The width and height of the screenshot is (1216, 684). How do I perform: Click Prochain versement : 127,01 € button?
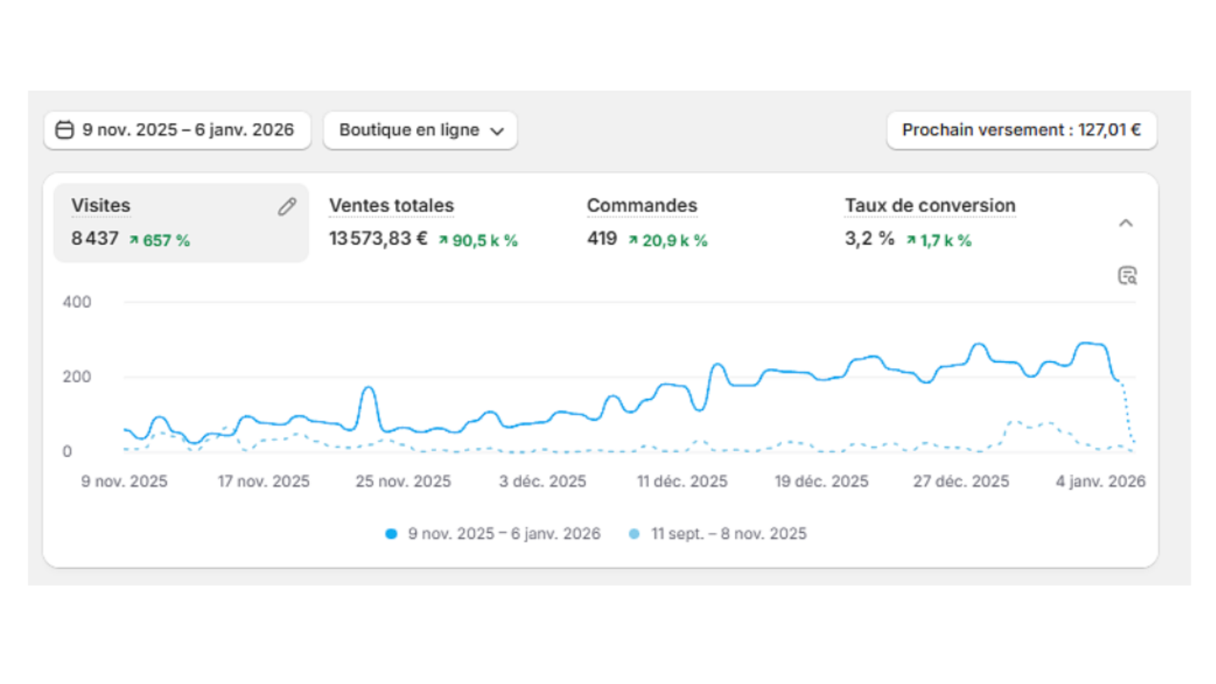pos(1022,130)
